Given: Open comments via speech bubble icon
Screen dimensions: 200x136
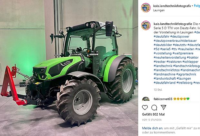Looking at the screenshot, I should [x=154, y=108].
